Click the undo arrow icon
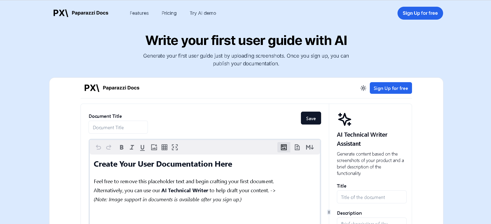Image resolution: width=491 pixels, height=224 pixels. 98,147
